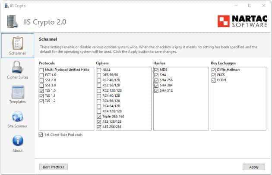Maximize the IIS Crypto window
The height and width of the screenshot is (175, 272).
pyautogui.click(x=250, y=6)
